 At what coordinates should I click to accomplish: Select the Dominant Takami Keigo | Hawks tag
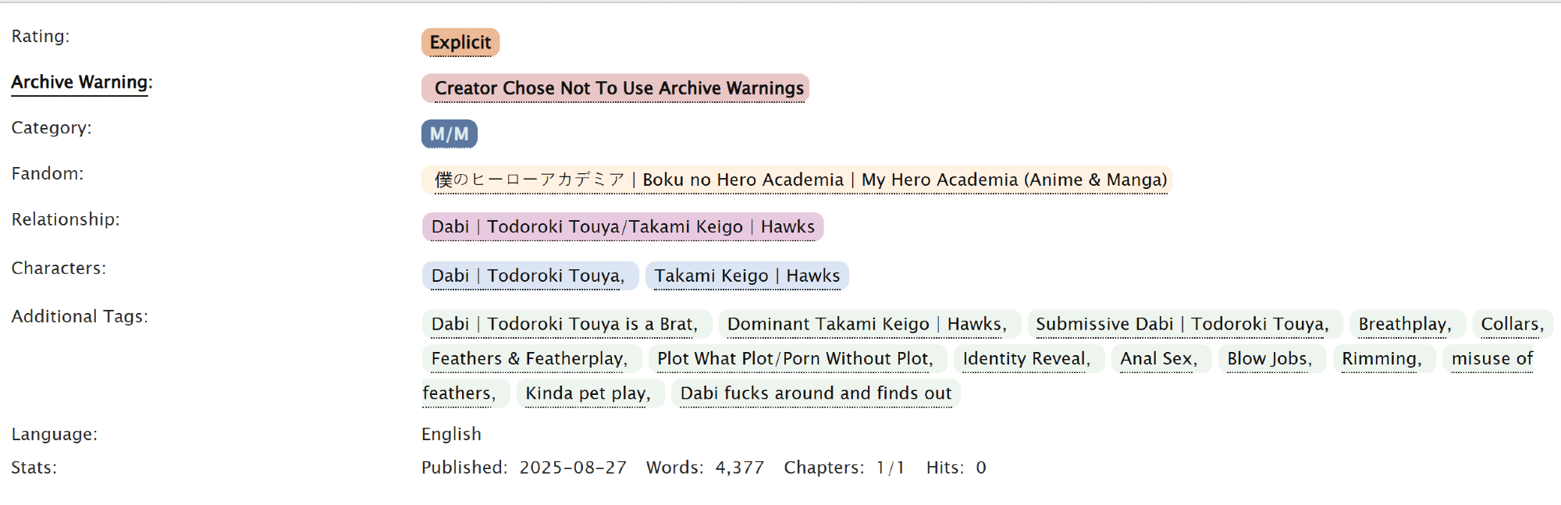point(866,325)
